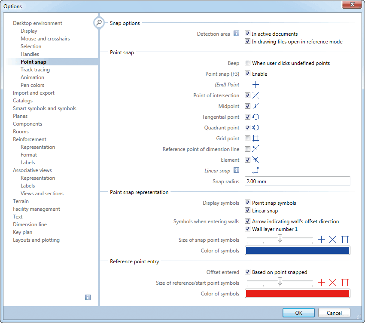Uncheck Midpoint checkbox
Viewport: 365px width, 323px height.
point(247,106)
